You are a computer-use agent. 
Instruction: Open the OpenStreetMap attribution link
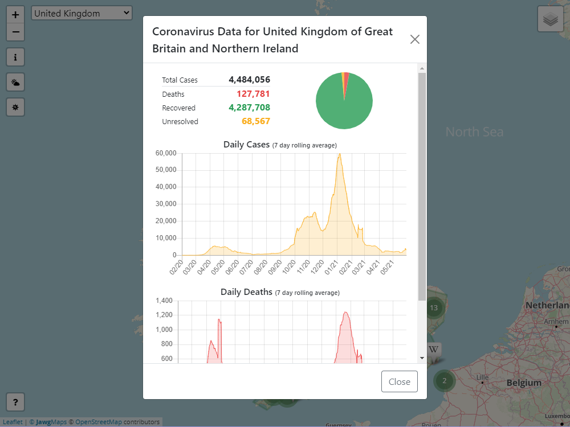(x=99, y=422)
